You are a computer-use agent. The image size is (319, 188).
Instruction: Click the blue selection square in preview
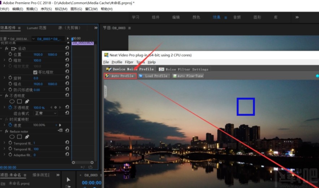pyautogui.click(x=246, y=107)
